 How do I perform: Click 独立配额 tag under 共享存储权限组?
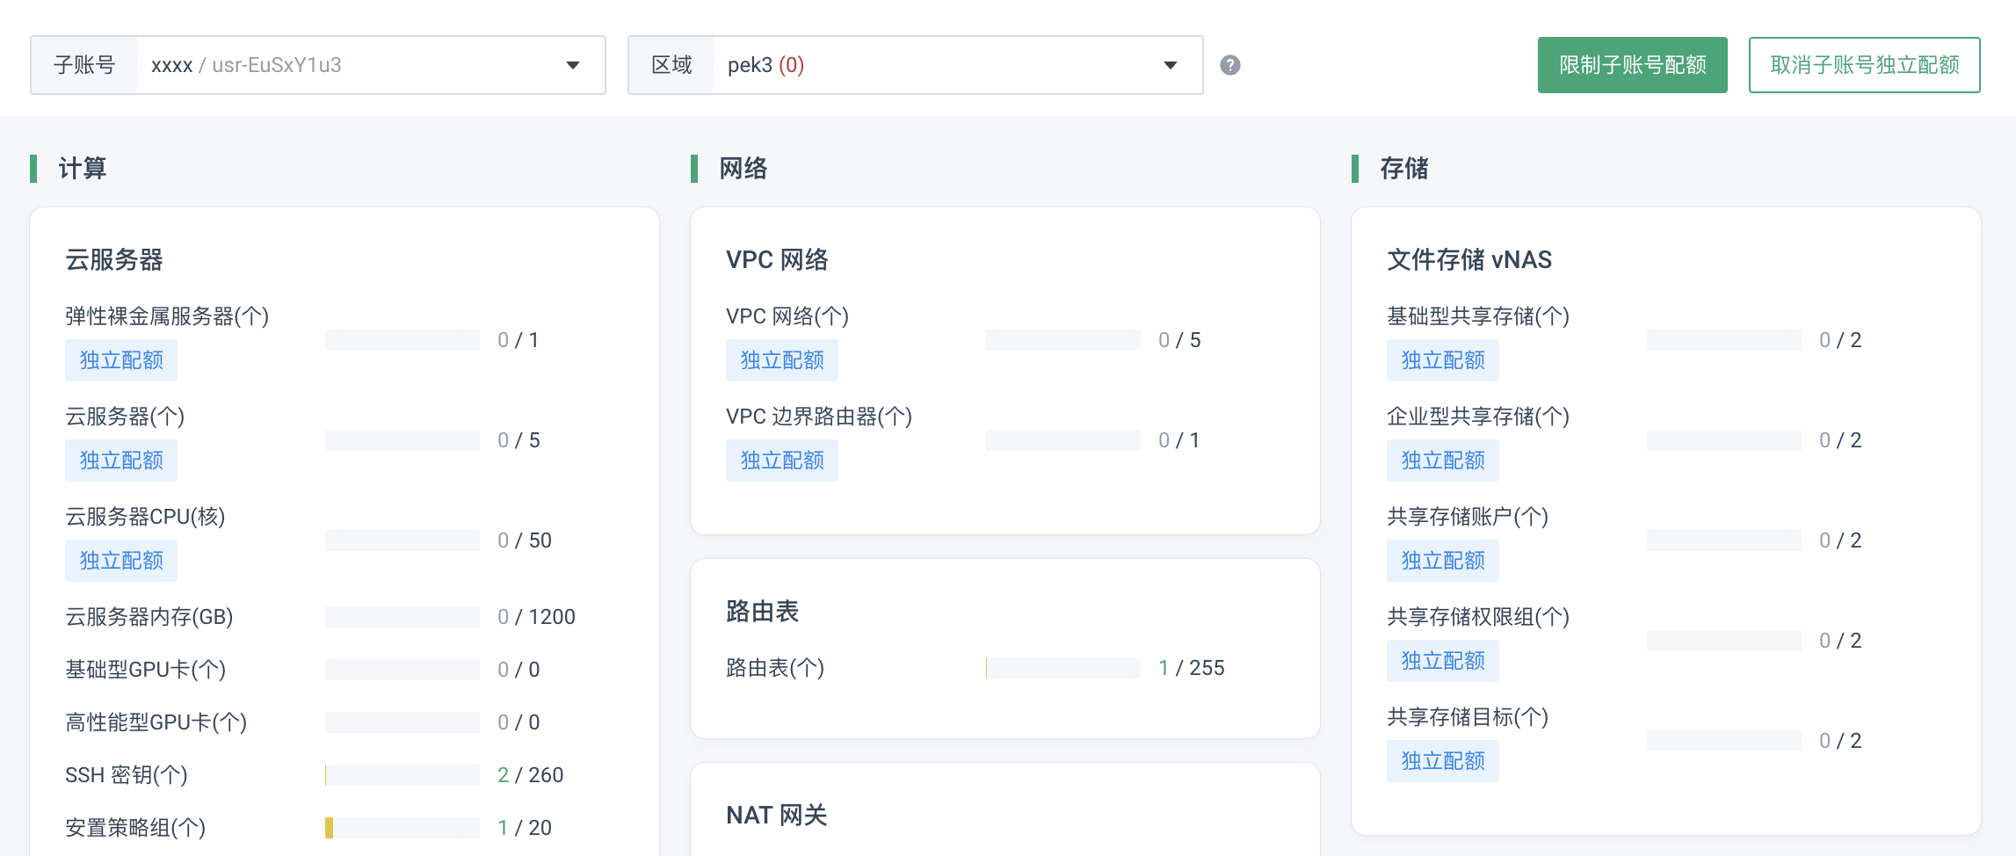click(x=1443, y=661)
